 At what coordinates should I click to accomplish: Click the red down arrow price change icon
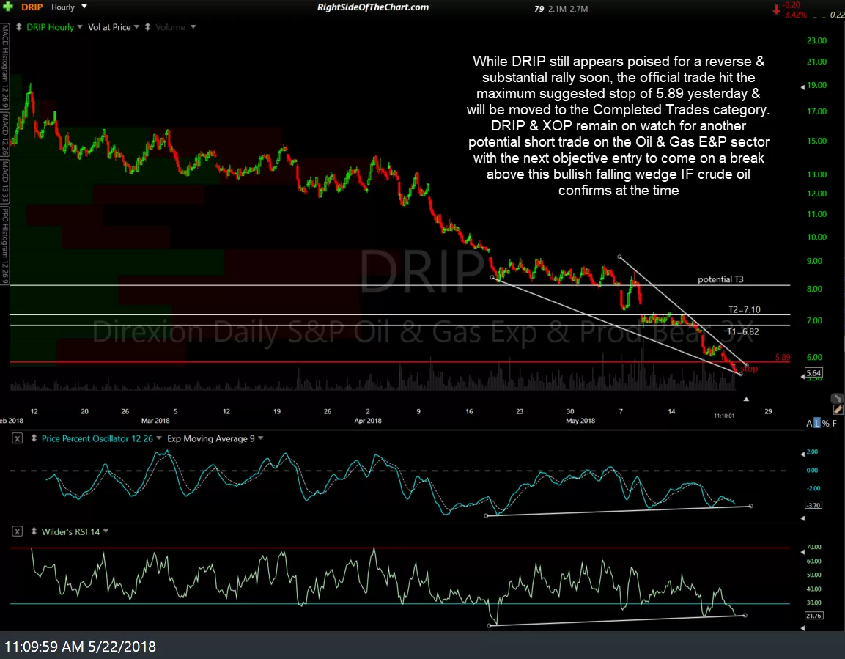click(776, 10)
